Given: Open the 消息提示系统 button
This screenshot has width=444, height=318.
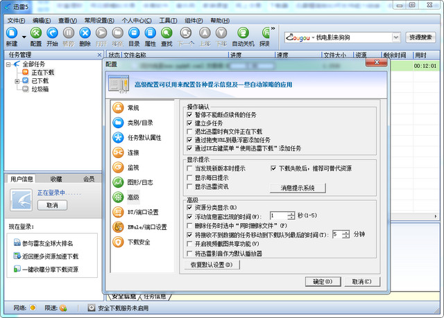Looking at the screenshot, I should [x=298, y=188].
